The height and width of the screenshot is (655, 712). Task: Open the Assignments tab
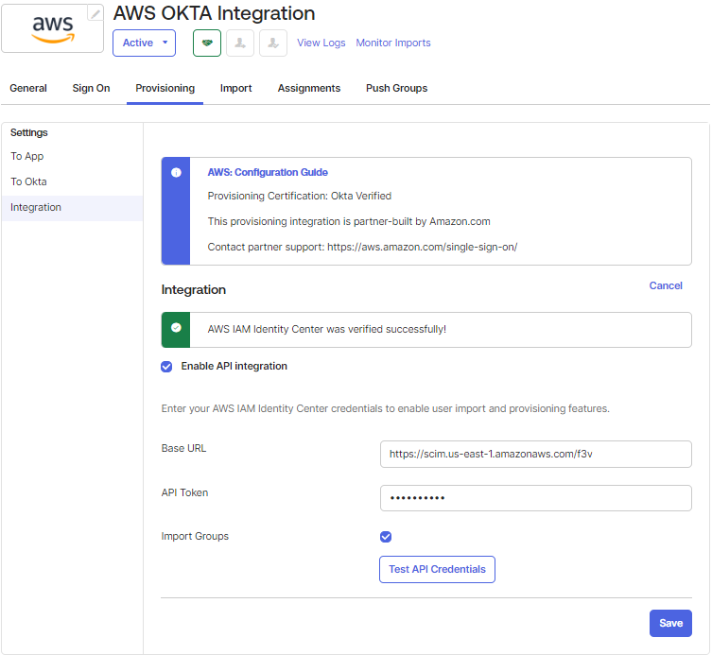pyautogui.click(x=309, y=88)
